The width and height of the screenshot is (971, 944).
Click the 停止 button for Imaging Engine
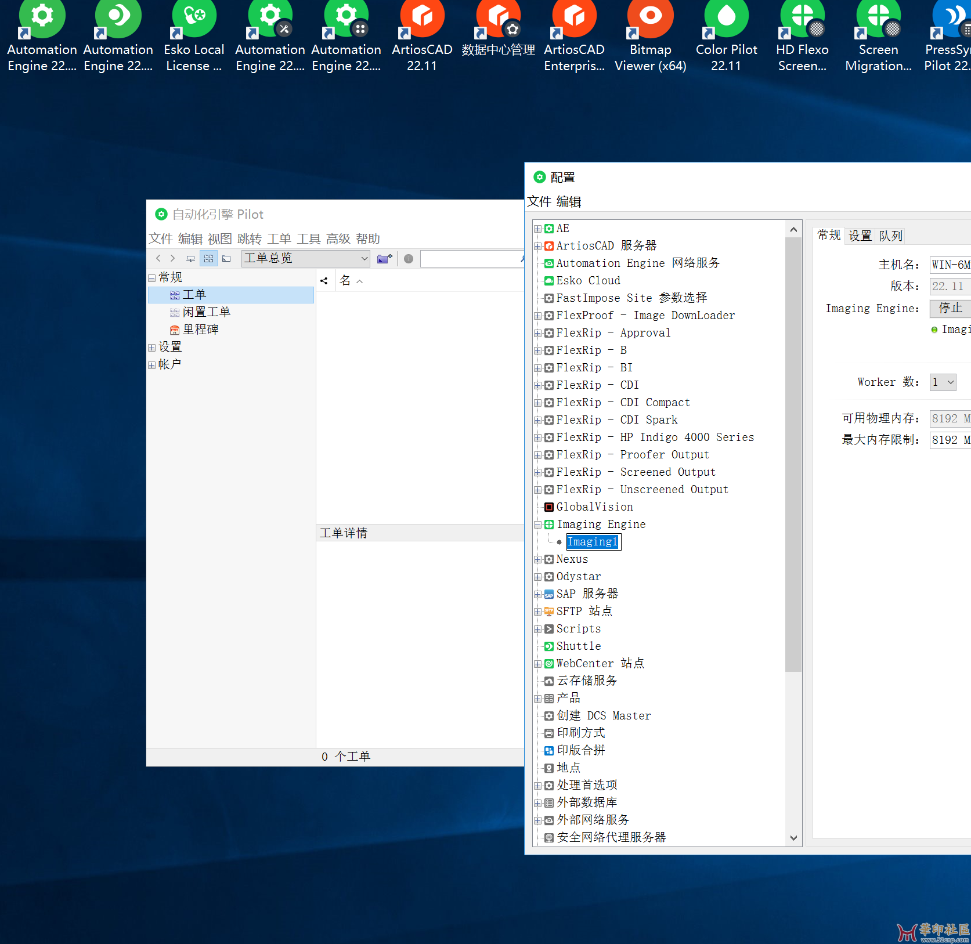click(951, 308)
